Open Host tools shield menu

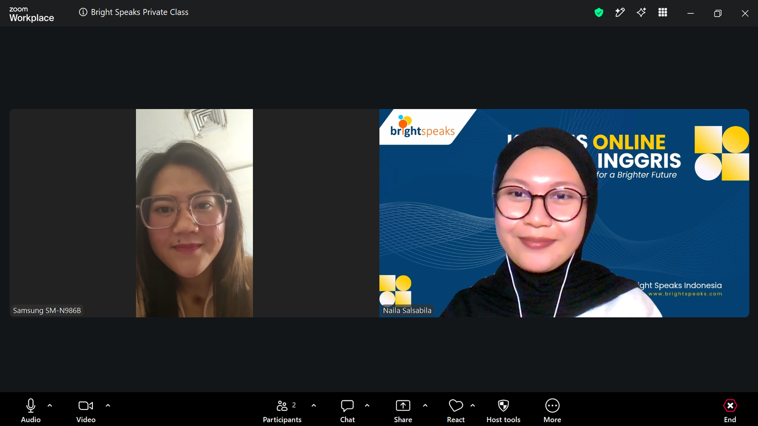point(503,410)
